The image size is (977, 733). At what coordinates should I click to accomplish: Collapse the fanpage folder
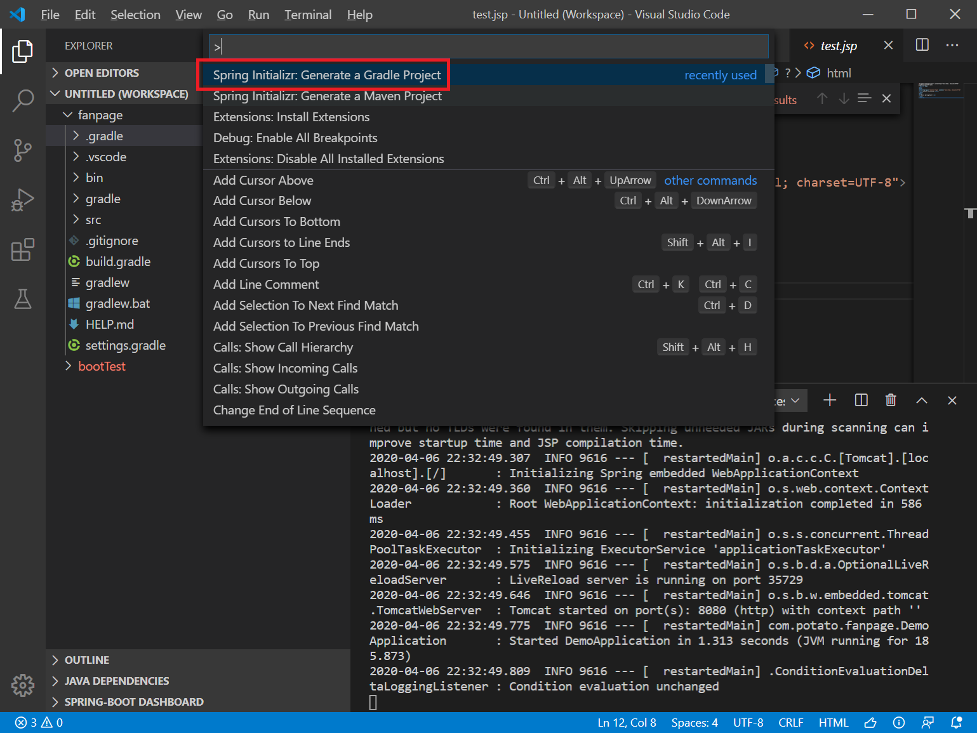(x=124, y=115)
